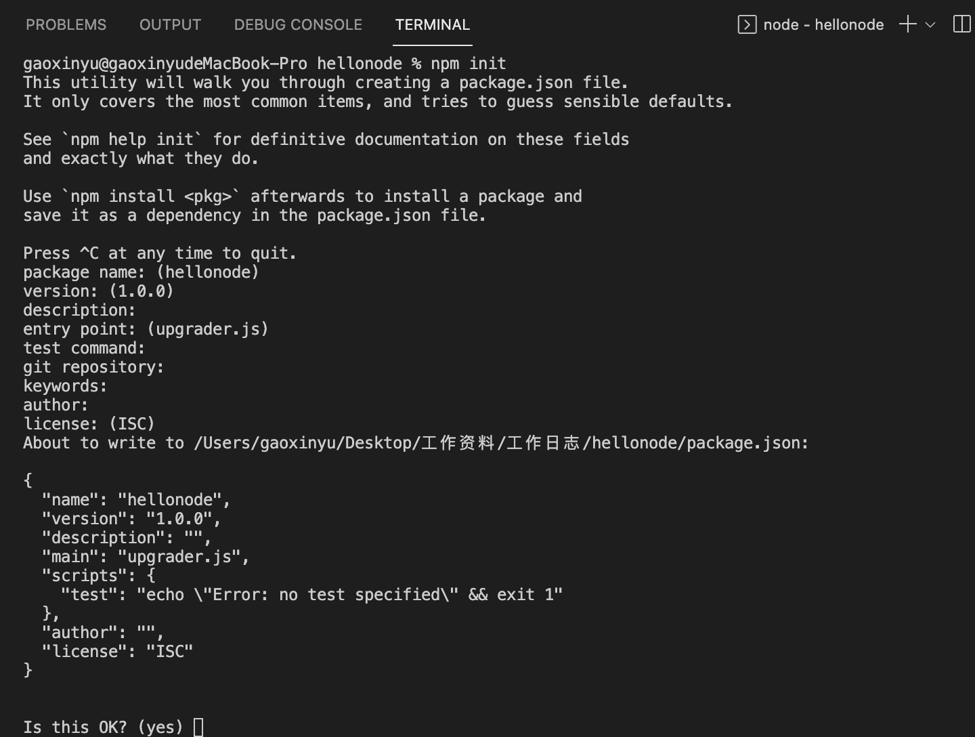
Task: Click the "entry point: (upgrader.js)" line
Action: 146,329
